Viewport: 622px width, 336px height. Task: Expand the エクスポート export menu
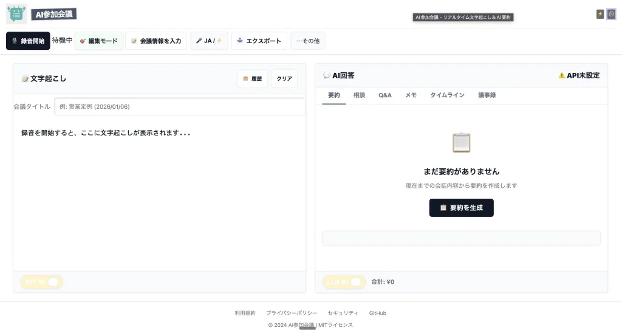(x=259, y=41)
